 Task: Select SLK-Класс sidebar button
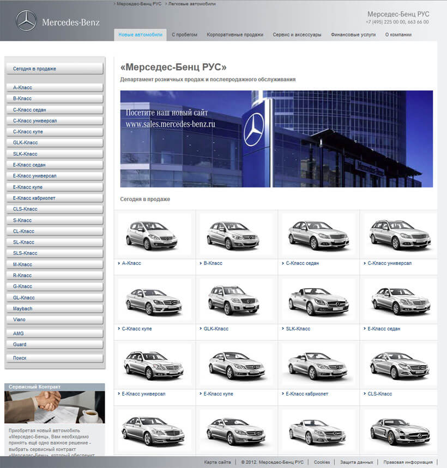[x=55, y=154]
